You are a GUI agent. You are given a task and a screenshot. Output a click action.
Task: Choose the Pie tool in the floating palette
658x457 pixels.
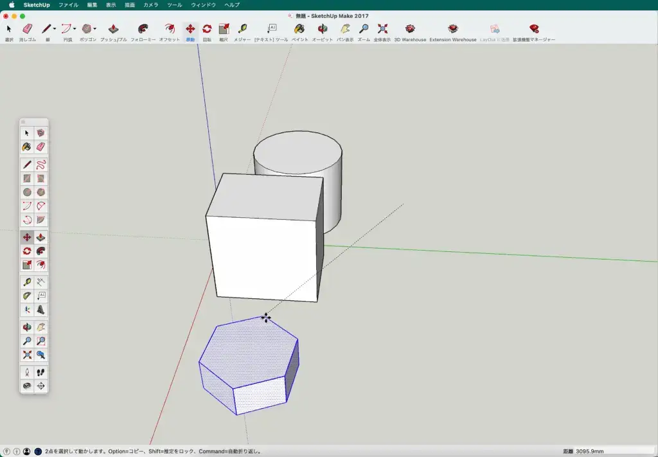point(40,219)
